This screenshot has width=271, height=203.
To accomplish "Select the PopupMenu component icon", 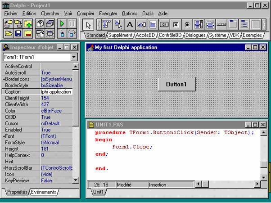I will (118, 25).
